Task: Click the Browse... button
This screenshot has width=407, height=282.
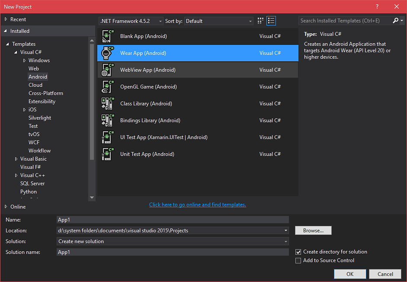Action: point(313,231)
